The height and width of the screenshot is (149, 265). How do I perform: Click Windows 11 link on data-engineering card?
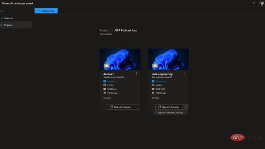pyautogui.click(x=161, y=81)
